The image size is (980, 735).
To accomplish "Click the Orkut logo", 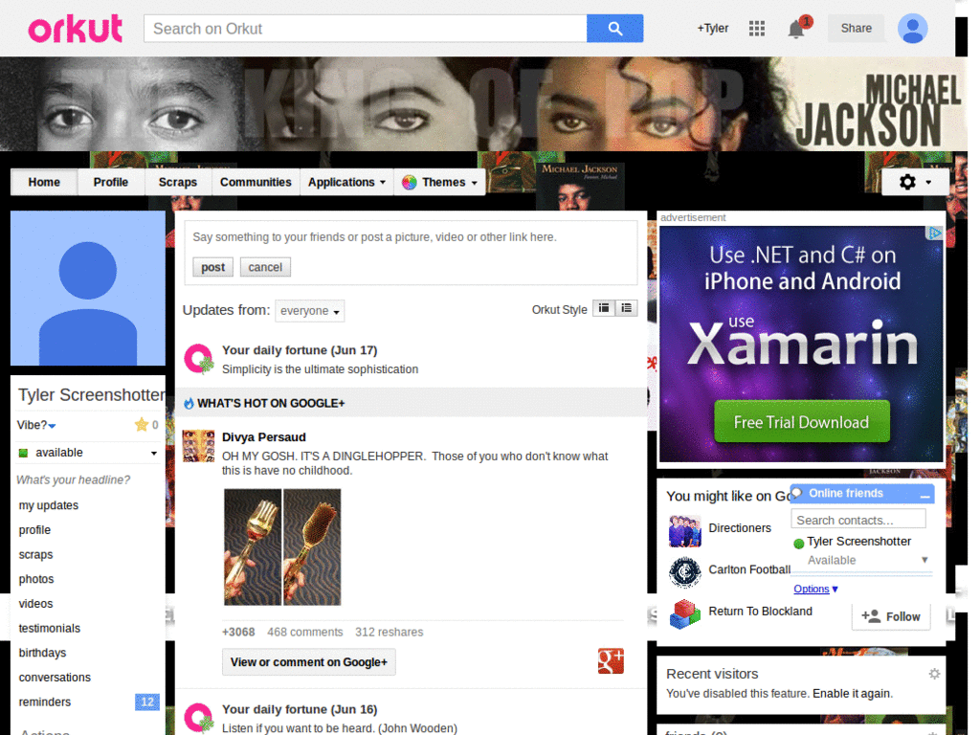I will (x=75, y=29).
